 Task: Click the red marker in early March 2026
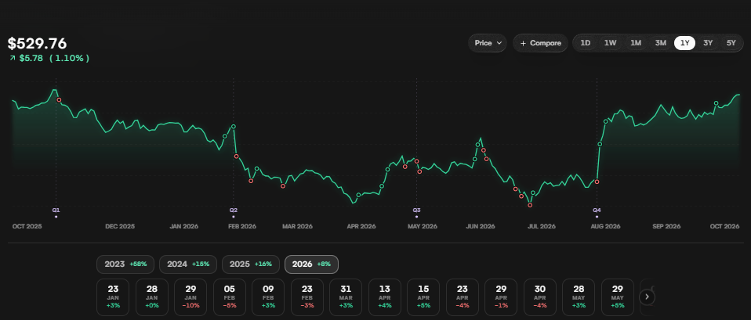[x=282, y=186]
